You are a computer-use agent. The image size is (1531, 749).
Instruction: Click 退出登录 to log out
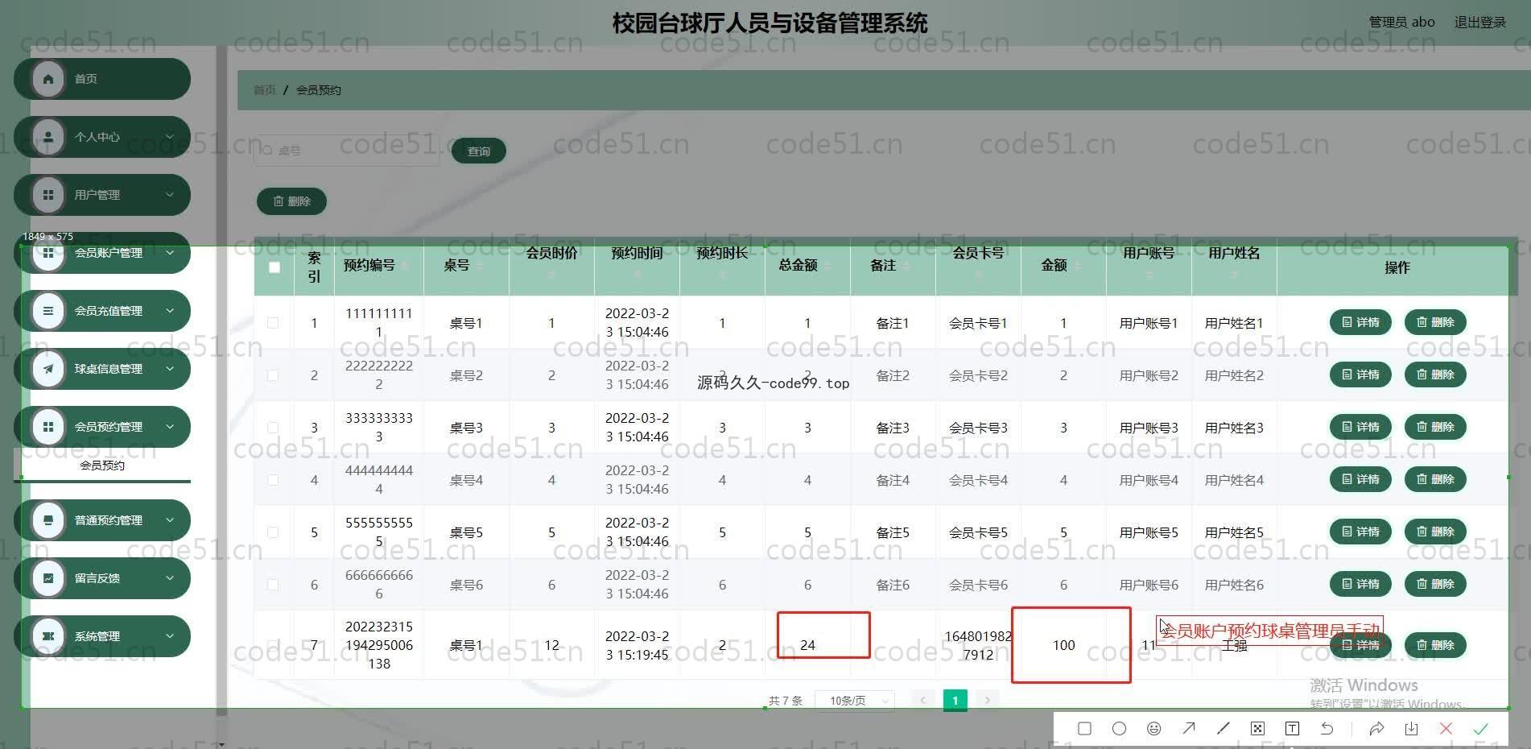pos(1479,23)
